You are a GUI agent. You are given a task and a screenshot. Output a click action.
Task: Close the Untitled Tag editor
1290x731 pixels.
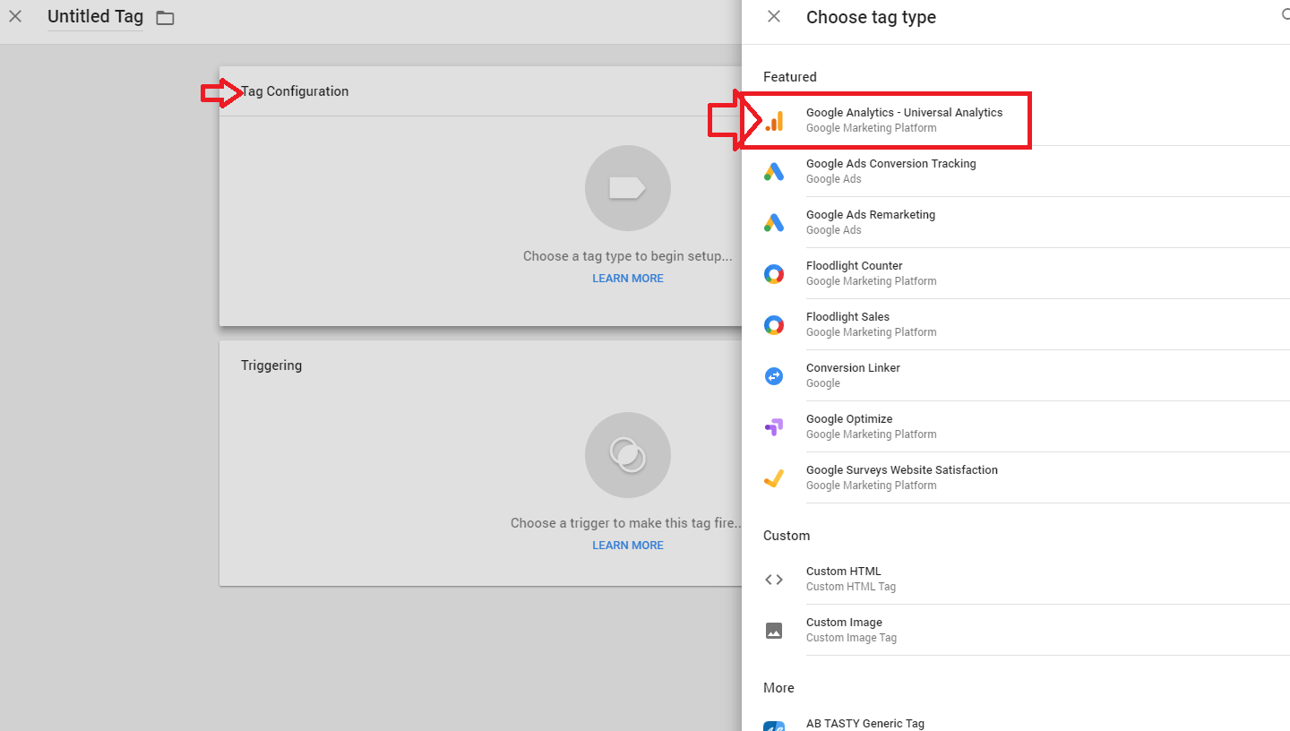(x=15, y=16)
